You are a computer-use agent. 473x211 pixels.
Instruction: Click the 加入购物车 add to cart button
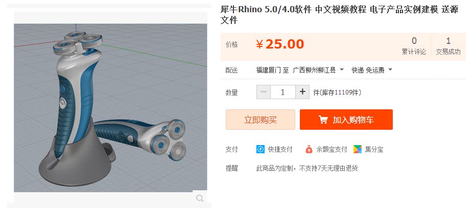click(346, 120)
